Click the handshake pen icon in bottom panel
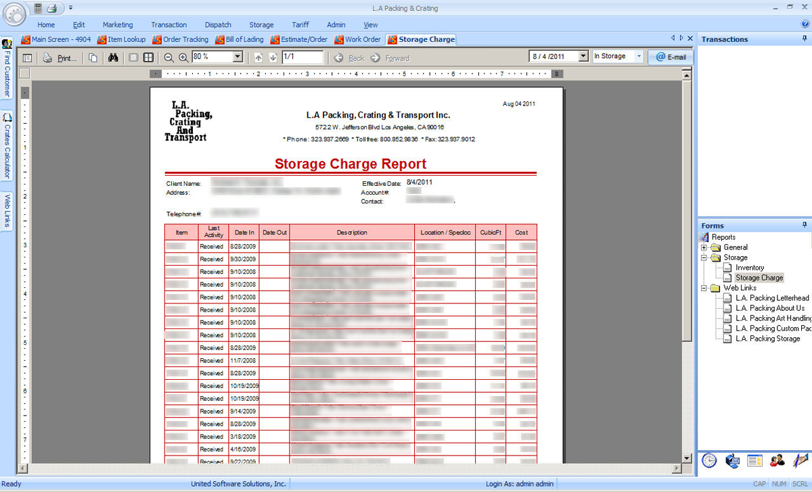812x492 pixels. (x=800, y=460)
